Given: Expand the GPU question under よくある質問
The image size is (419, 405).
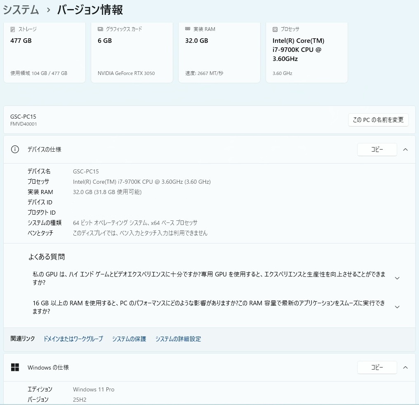Looking at the screenshot, I should [x=397, y=278].
